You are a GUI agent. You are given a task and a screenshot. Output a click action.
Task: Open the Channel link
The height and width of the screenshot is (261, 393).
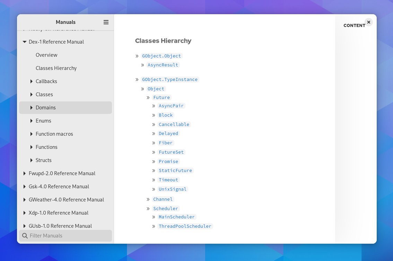click(163, 199)
